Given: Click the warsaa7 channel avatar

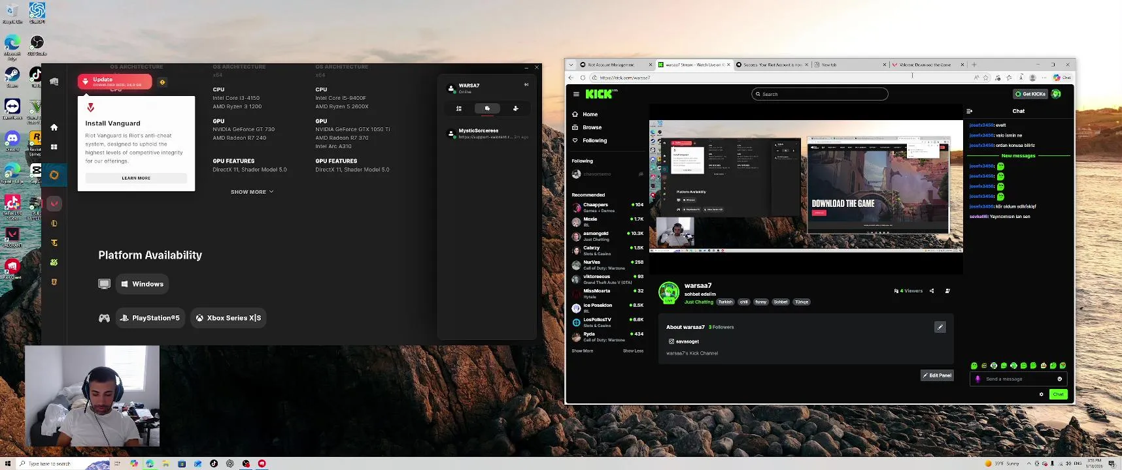Looking at the screenshot, I should click(x=669, y=292).
